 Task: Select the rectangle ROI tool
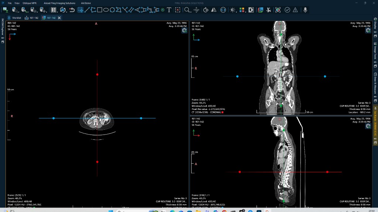99,10
